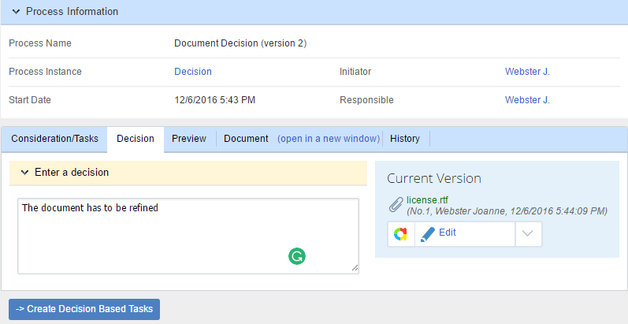Open the Preview tab

click(189, 139)
